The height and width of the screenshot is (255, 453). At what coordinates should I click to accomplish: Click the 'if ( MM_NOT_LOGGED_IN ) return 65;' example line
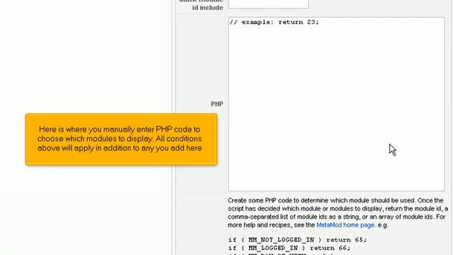point(297,239)
